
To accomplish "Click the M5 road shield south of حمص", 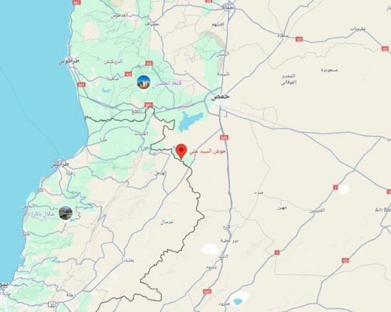I will click(224, 137).
